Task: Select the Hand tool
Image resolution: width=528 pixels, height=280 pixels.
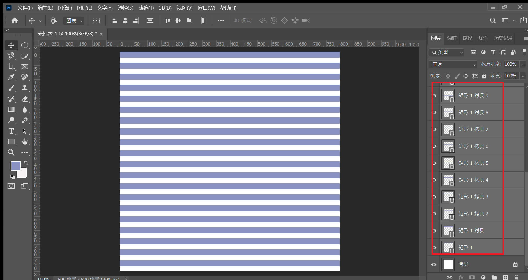Action: tap(25, 142)
